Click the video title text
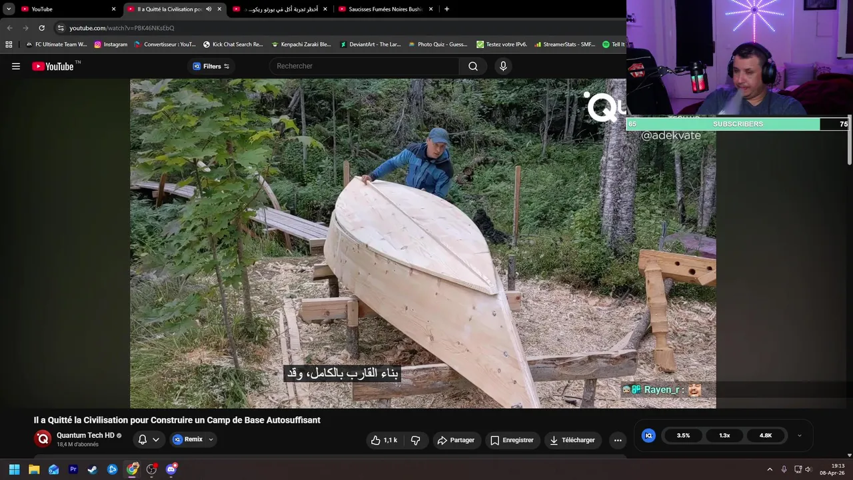 177,420
